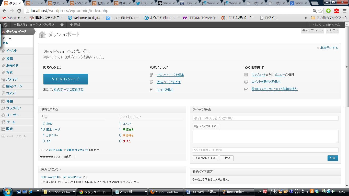This screenshot has height=196, width=349.
Task: Show more bookmarks with the » chevron
Action: pyautogui.click(x=306, y=18)
